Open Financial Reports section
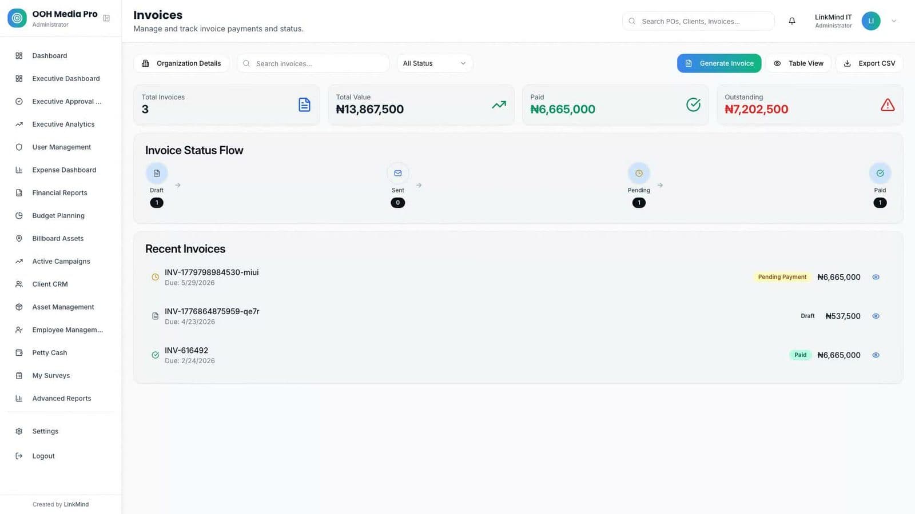Image resolution: width=915 pixels, height=514 pixels. [x=61, y=192]
